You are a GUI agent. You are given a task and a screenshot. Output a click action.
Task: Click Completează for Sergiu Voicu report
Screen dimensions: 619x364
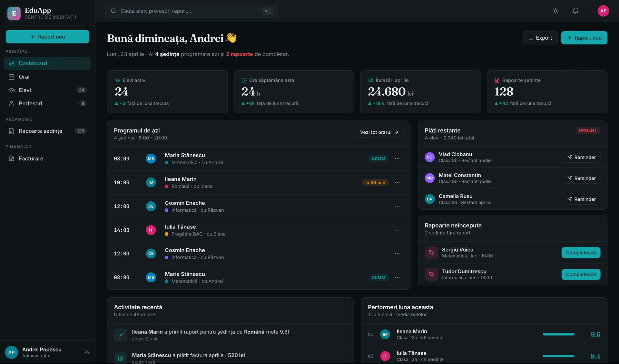[581, 253]
